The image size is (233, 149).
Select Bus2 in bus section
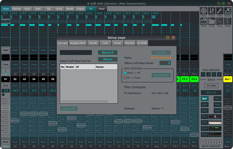point(218,98)
